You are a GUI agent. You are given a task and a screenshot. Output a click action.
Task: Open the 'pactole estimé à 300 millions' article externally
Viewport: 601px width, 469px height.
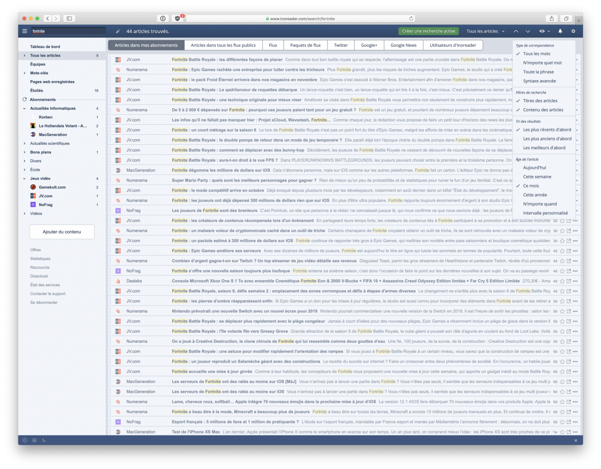pyautogui.click(x=568, y=241)
